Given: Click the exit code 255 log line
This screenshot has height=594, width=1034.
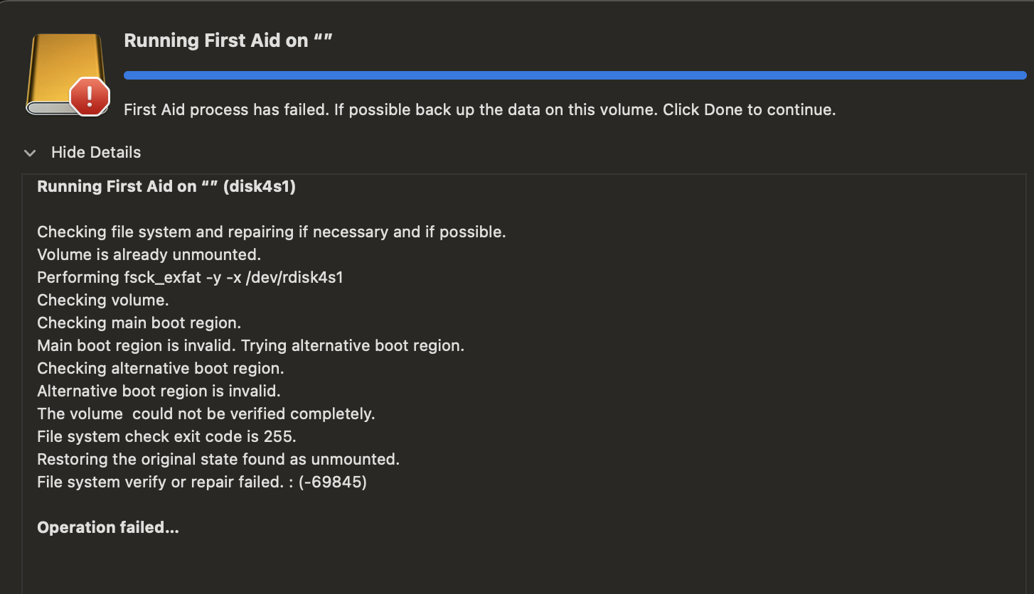Looking at the screenshot, I should [x=166, y=436].
